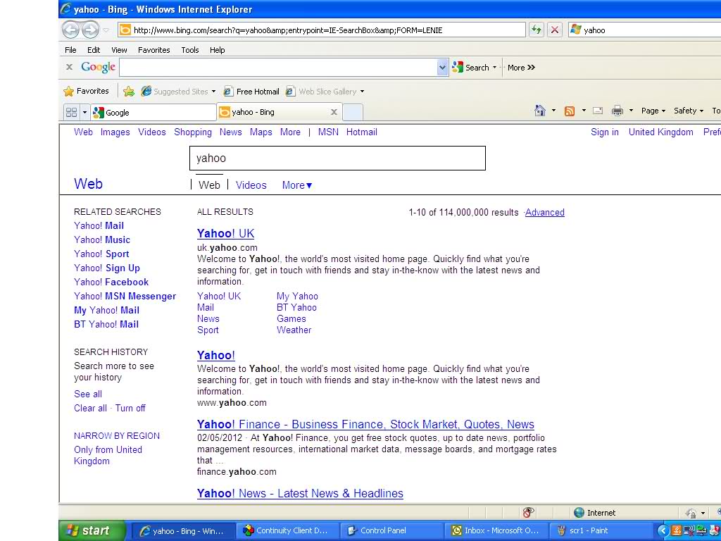Open the Free Hotmail favorite link
This screenshot has width=721, height=541.
click(x=251, y=91)
